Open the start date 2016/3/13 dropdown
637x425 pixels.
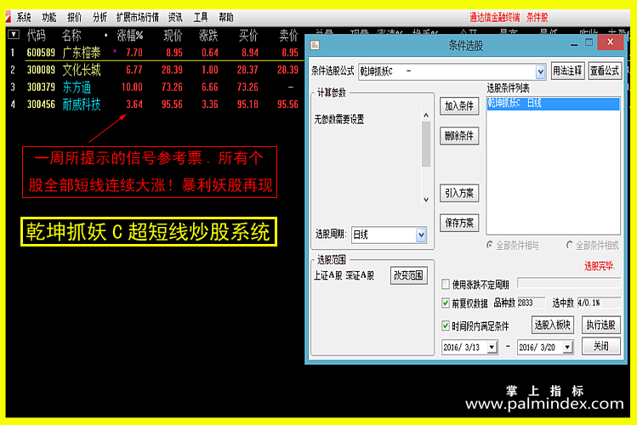(x=492, y=347)
